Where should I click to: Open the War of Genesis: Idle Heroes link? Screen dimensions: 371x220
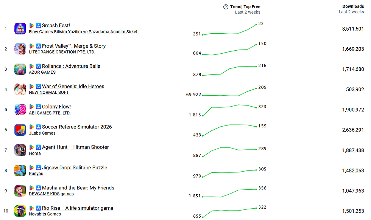73,87
